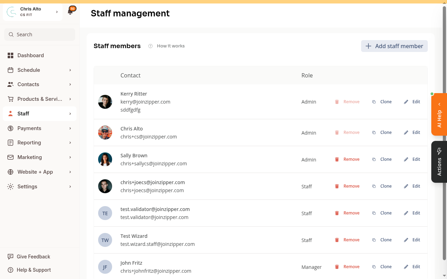This screenshot has height=279, width=447.
Task: Go to Dashboard in sidebar
Action: [x=39, y=55]
